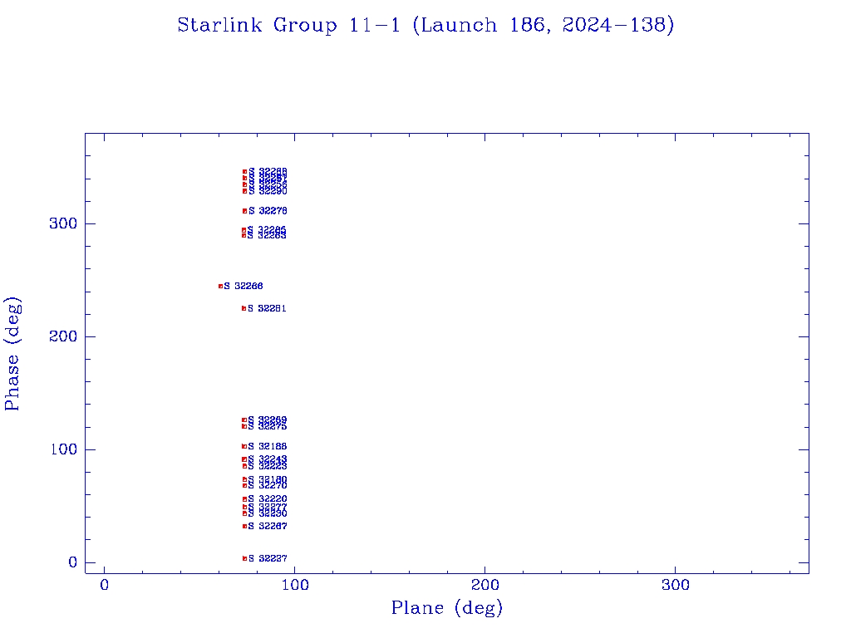
Task: Select the S 32188 satellite label
Action: pyautogui.click(x=268, y=446)
